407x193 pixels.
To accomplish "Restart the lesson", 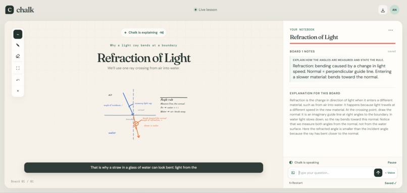I will click(296, 183).
